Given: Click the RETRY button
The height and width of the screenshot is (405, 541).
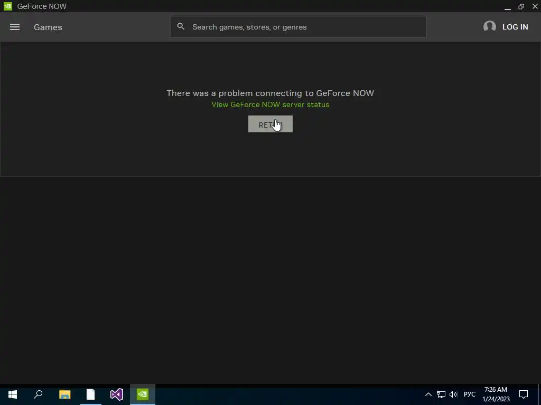Looking at the screenshot, I should 270,124.
